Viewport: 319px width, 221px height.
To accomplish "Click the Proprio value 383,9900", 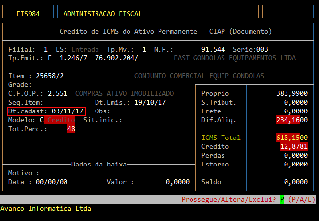I will tap(291, 93).
